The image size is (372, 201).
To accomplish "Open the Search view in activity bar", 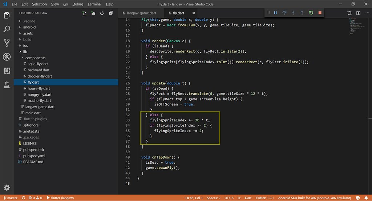I will point(7,29).
